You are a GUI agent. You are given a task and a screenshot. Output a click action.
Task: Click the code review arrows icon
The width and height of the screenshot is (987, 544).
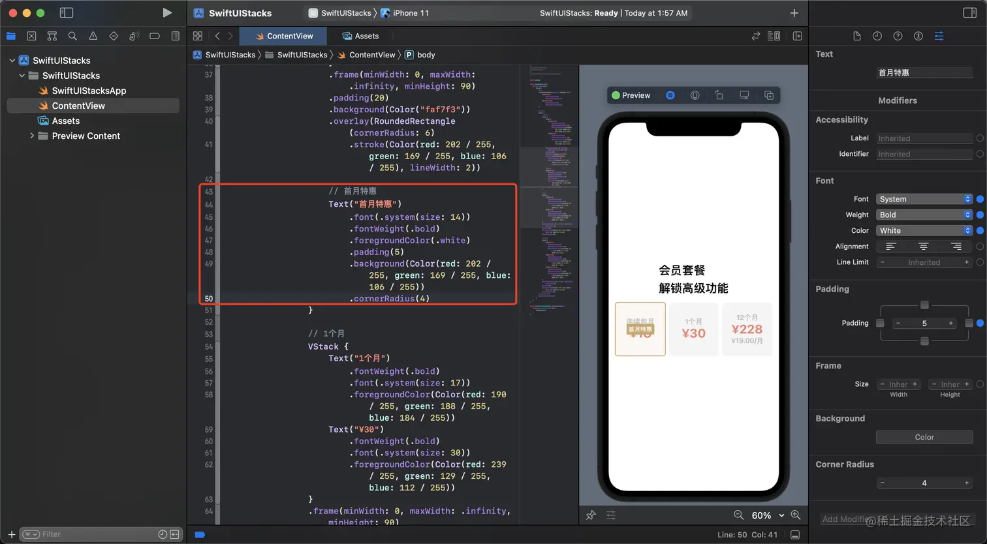(x=756, y=36)
